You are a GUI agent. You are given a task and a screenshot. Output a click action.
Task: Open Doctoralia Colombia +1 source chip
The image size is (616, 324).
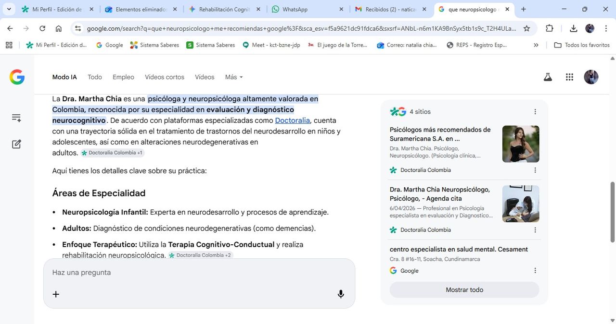coord(112,153)
